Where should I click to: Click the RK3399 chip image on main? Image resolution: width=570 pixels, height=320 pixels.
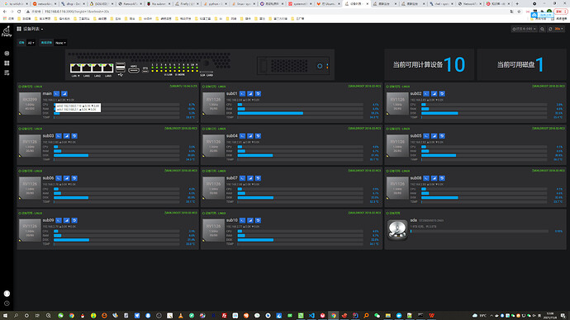click(30, 104)
